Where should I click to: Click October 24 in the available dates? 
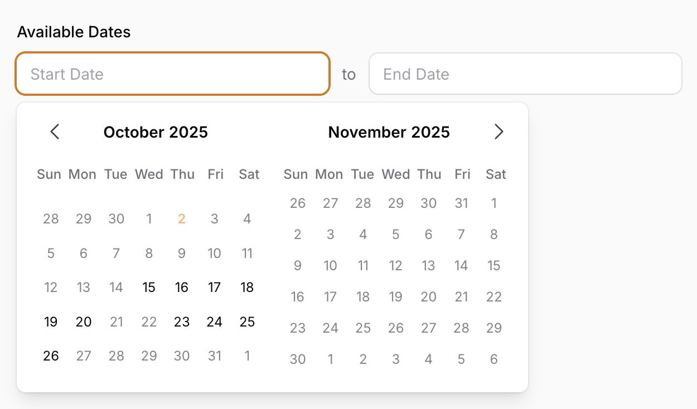click(215, 322)
